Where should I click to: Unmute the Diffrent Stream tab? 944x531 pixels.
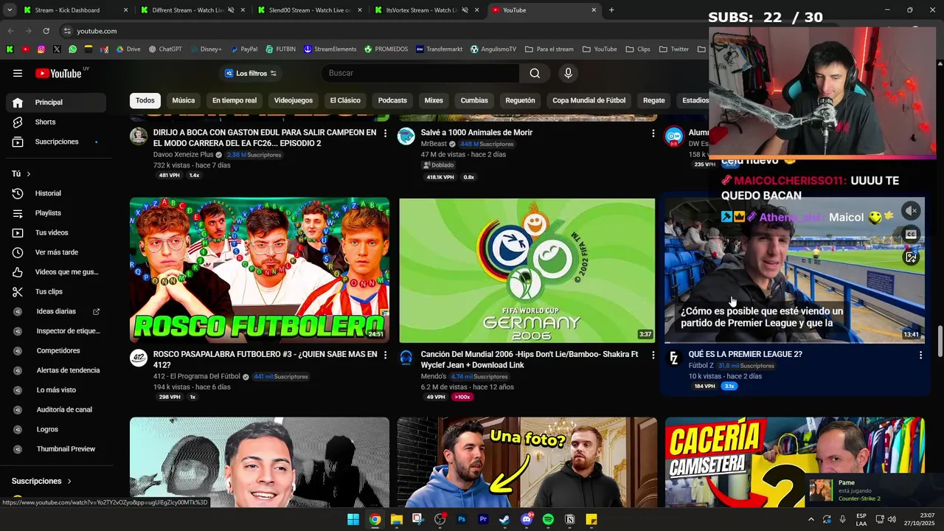pyautogui.click(x=231, y=10)
